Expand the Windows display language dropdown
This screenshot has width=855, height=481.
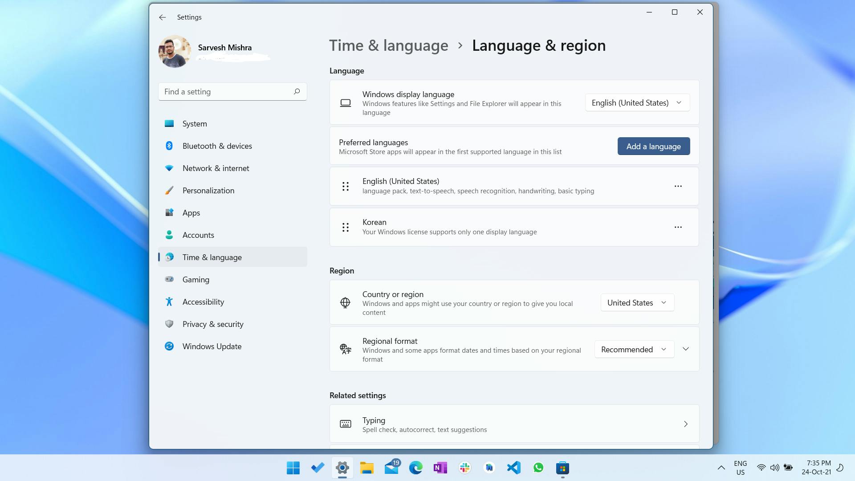[x=636, y=102]
